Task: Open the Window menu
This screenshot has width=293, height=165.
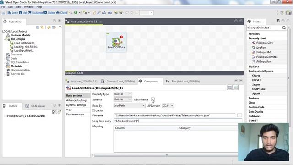Action: [28, 7]
